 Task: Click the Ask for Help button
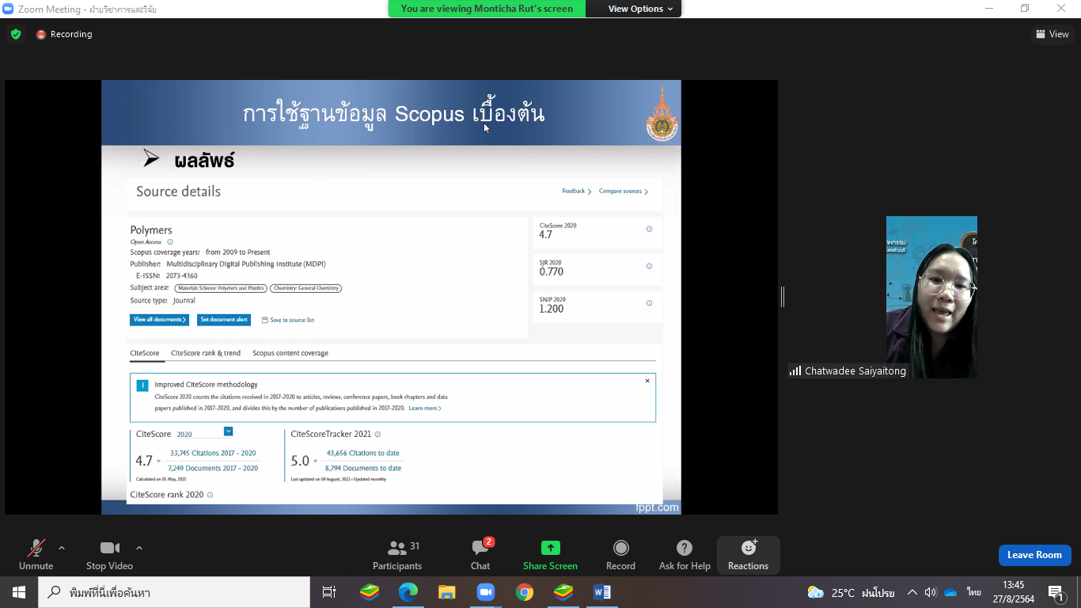click(685, 555)
